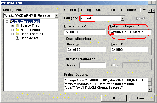The width and height of the screenshot is (157, 103).
Task: Click the Source Files folder icon
Action: click(x=17, y=25)
